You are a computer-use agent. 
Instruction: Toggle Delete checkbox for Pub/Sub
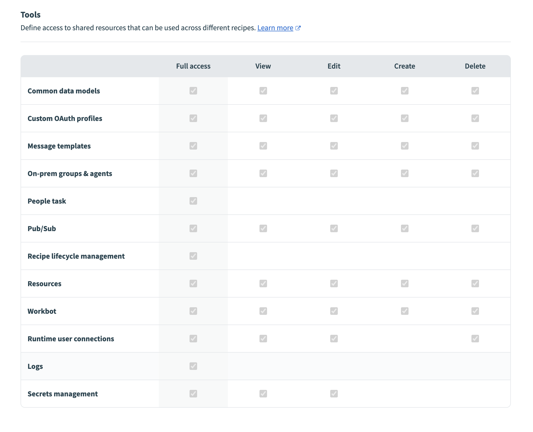tap(475, 228)
